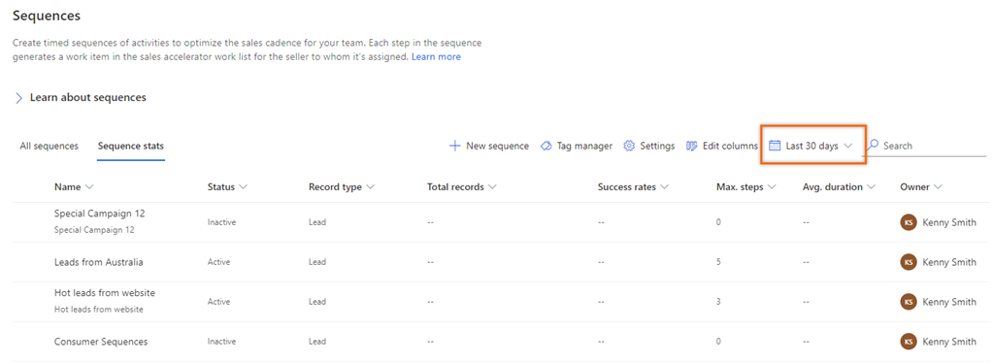Image resolution: width=993 pixels, height=363 pixels.
Task: Open Tag manager
Action: point(584,146)
